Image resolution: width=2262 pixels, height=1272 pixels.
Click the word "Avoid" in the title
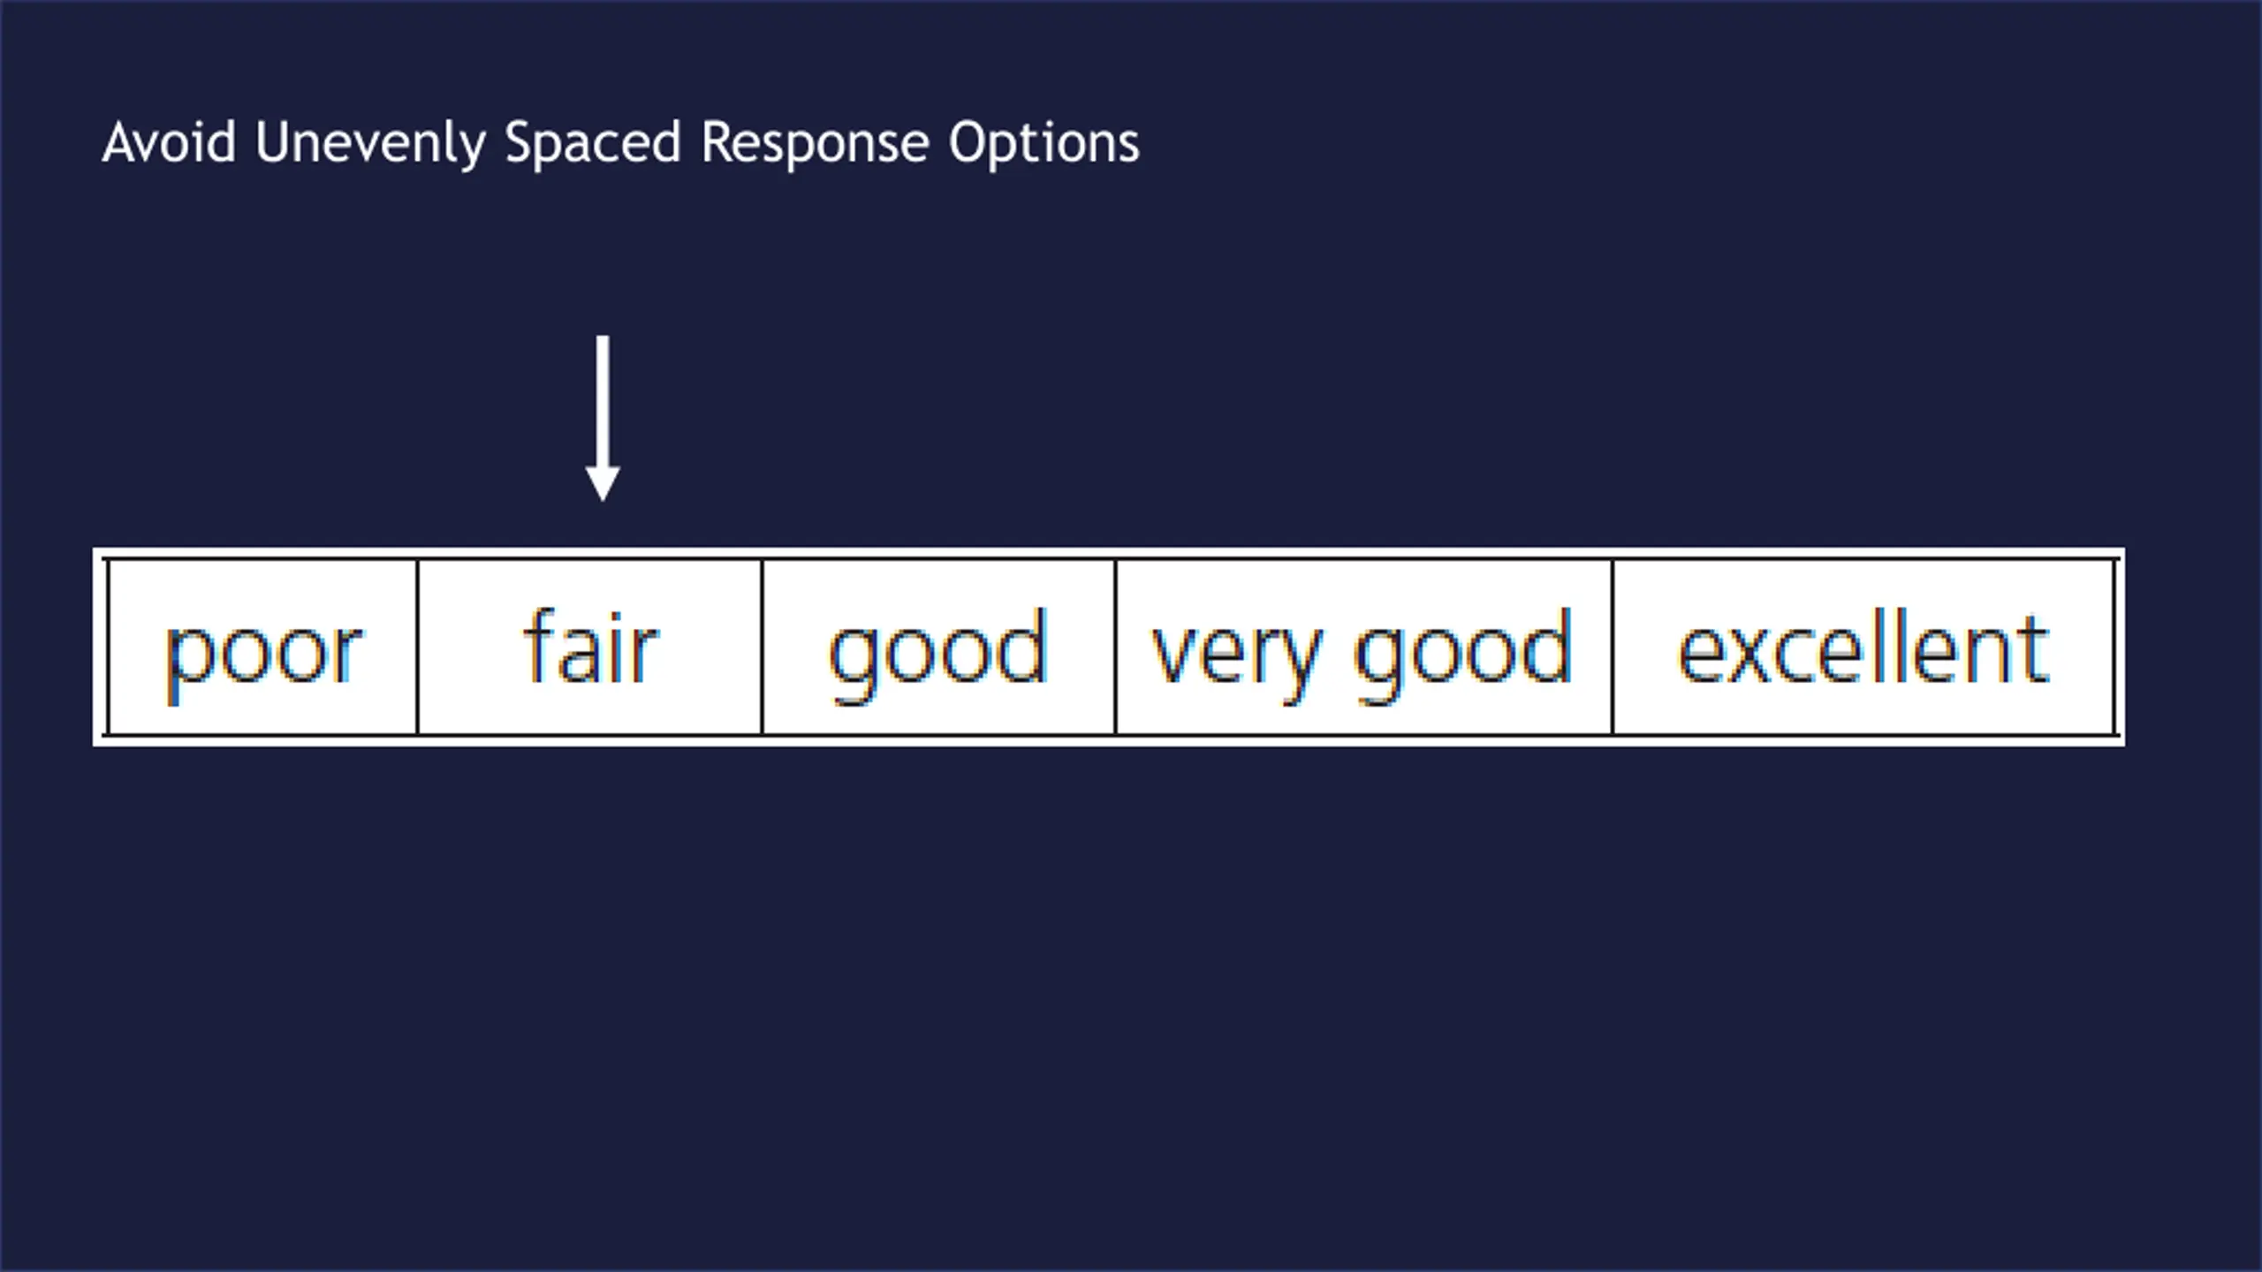[170, 142]
